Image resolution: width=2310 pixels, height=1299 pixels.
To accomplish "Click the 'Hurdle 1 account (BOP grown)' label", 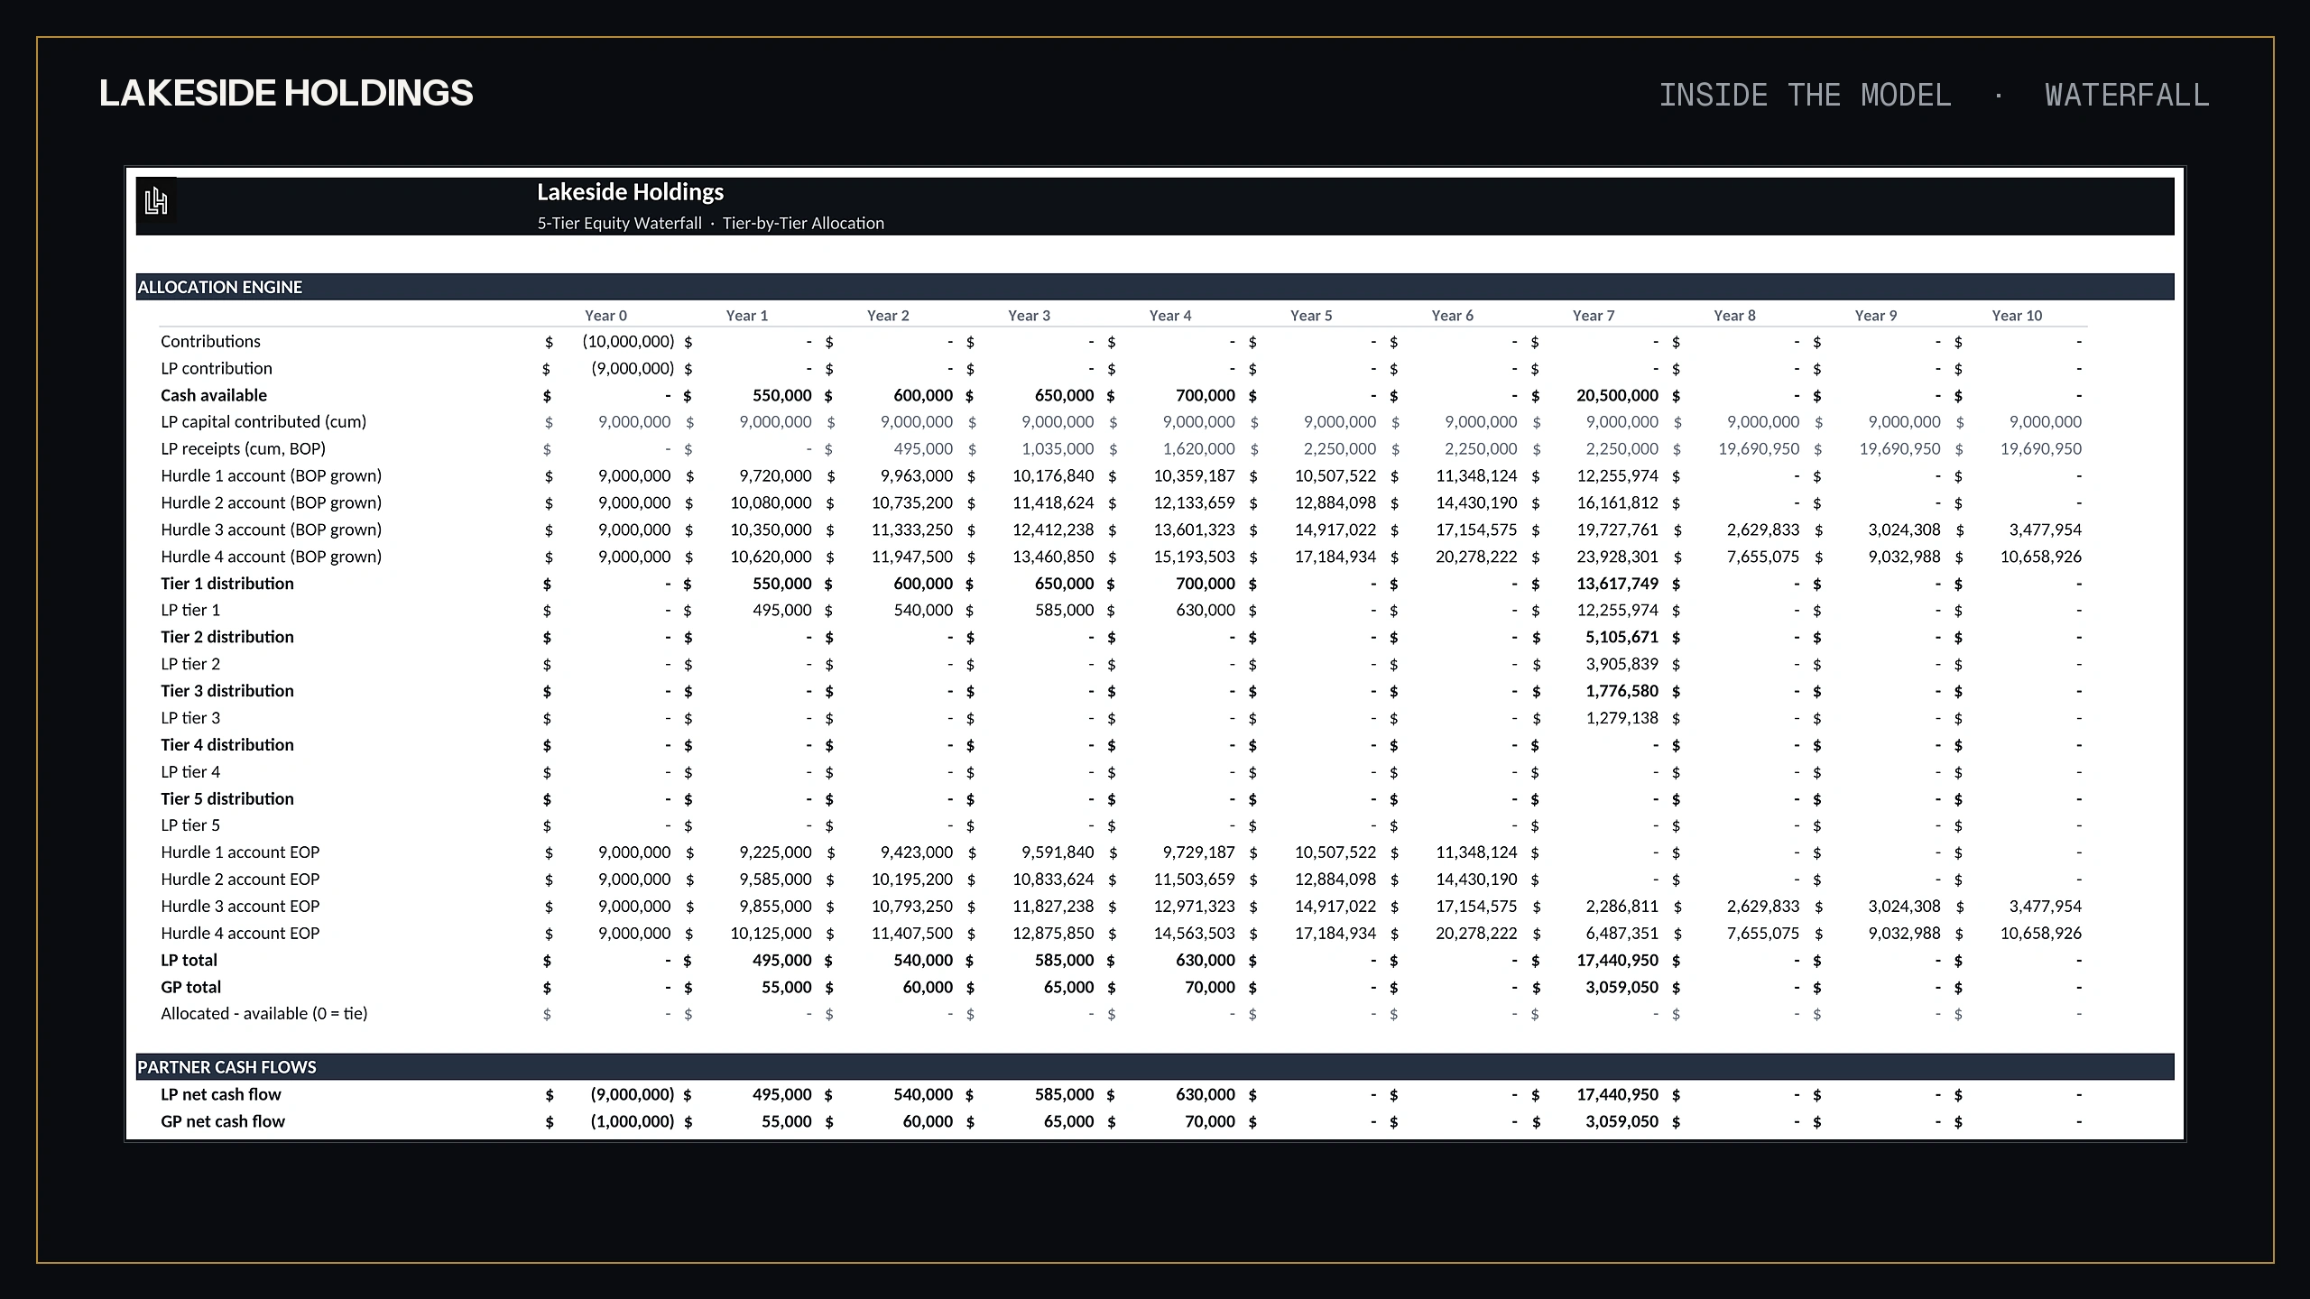I will click(272, 476).
